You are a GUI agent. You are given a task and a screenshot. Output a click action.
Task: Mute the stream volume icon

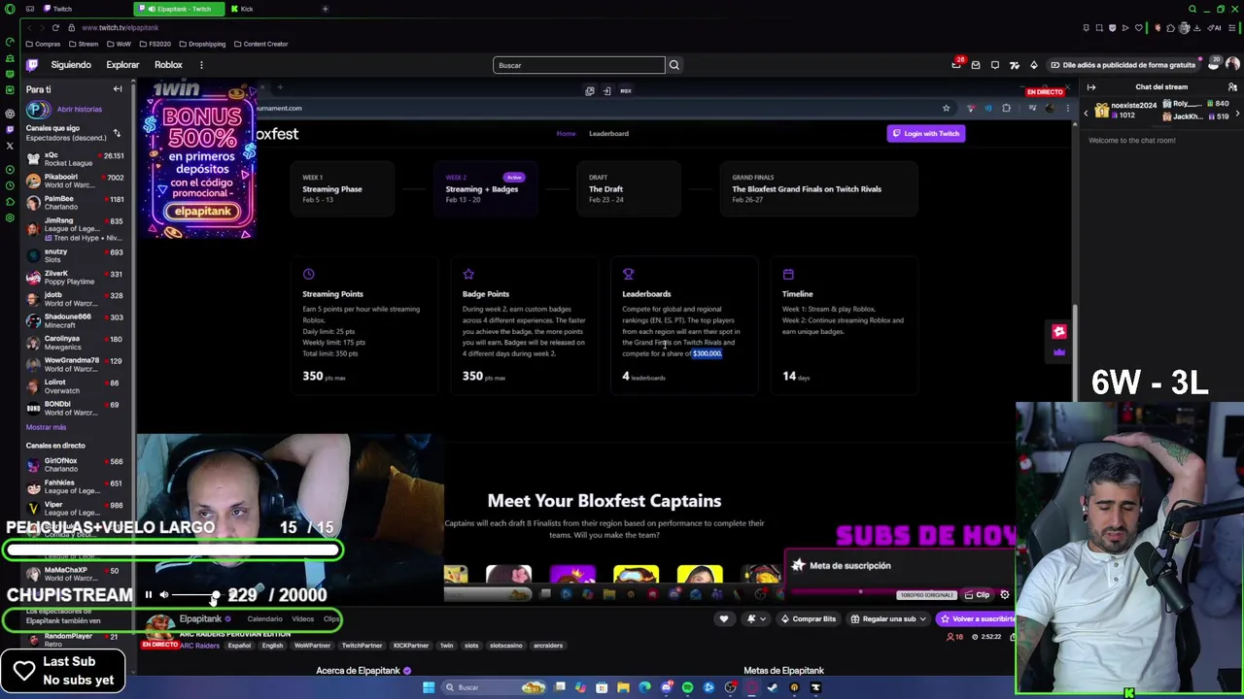tap(164, 595)
